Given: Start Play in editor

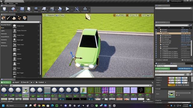Looking at the screenshot, I should 68,10.
